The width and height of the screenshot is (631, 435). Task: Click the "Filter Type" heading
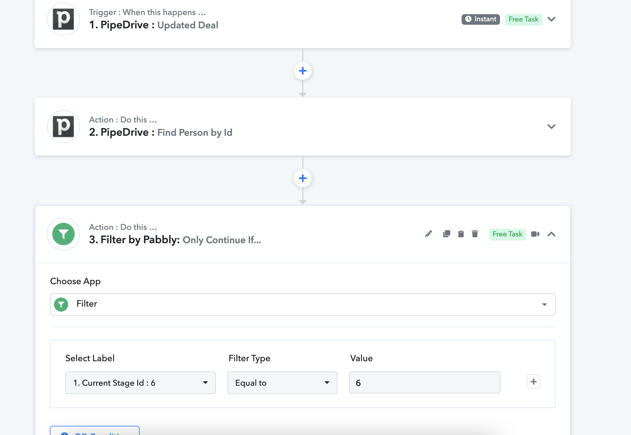(x=249, y=358)
